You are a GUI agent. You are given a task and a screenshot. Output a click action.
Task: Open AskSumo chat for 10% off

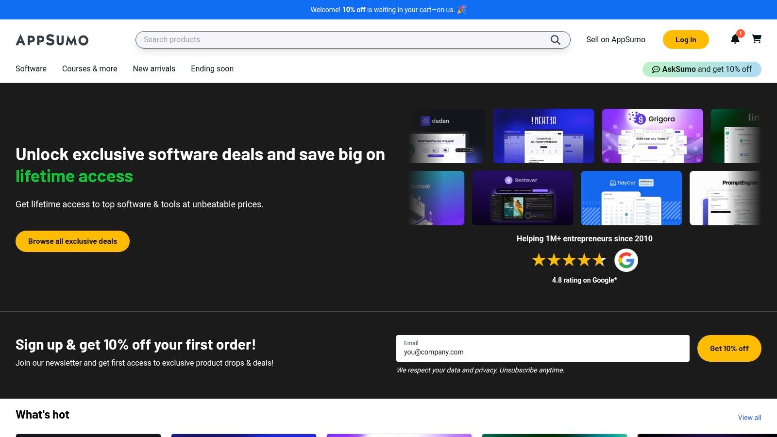point(701,69)
